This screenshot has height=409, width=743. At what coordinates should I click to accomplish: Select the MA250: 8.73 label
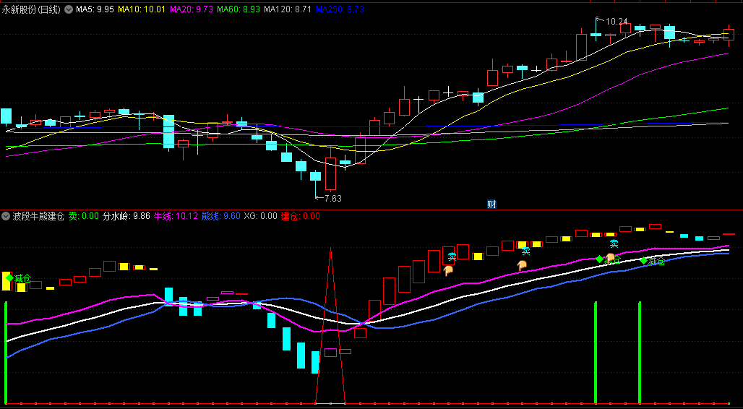click(340, 9)
